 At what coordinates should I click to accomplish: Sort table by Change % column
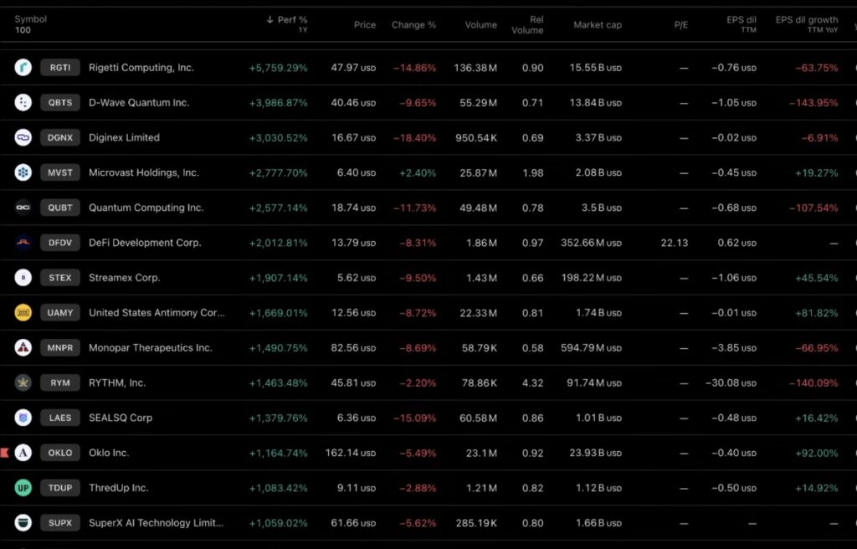tap(413, 25)
